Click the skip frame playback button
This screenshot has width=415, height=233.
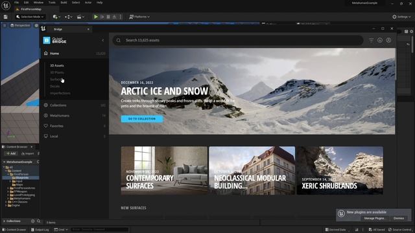[102, 17]
